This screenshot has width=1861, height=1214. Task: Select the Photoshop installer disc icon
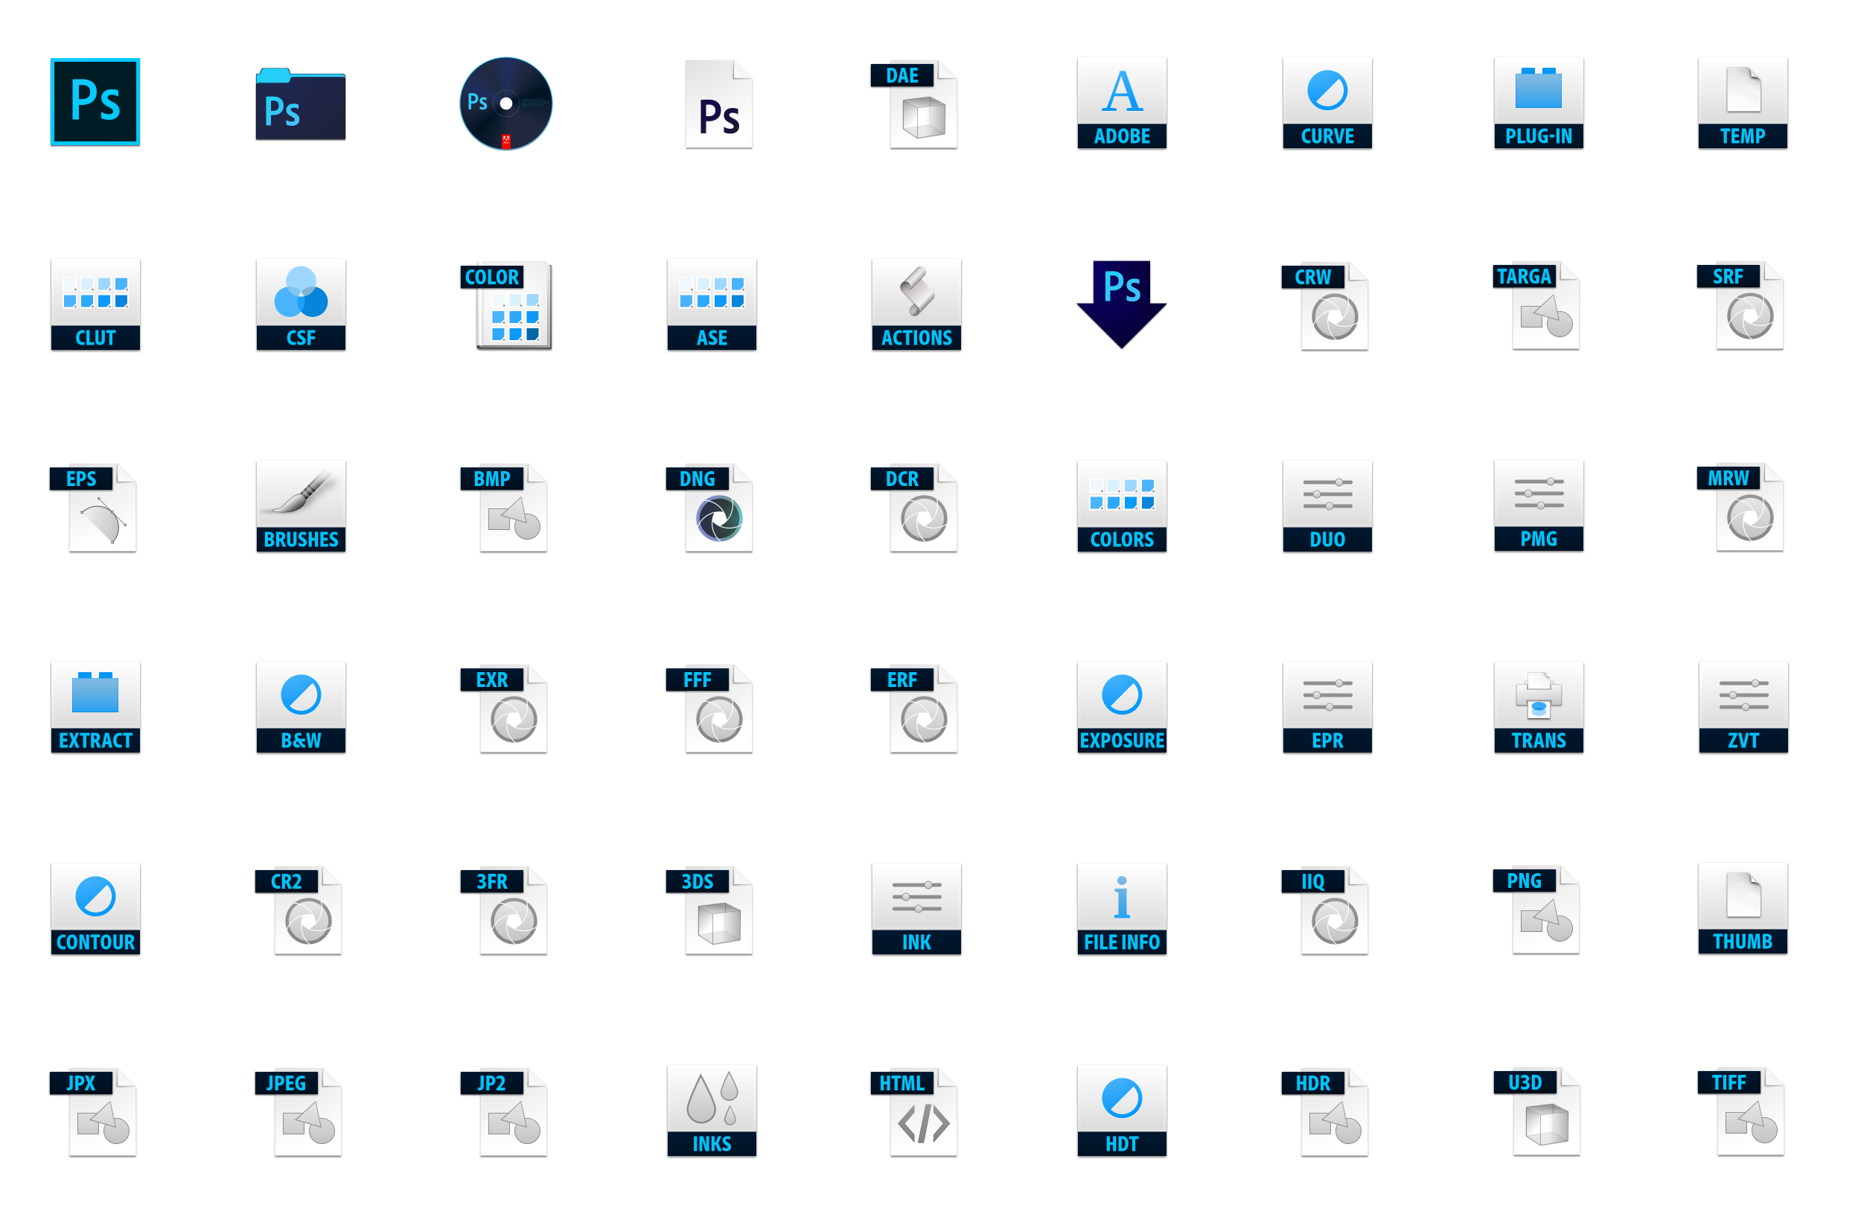coord(506,103)
